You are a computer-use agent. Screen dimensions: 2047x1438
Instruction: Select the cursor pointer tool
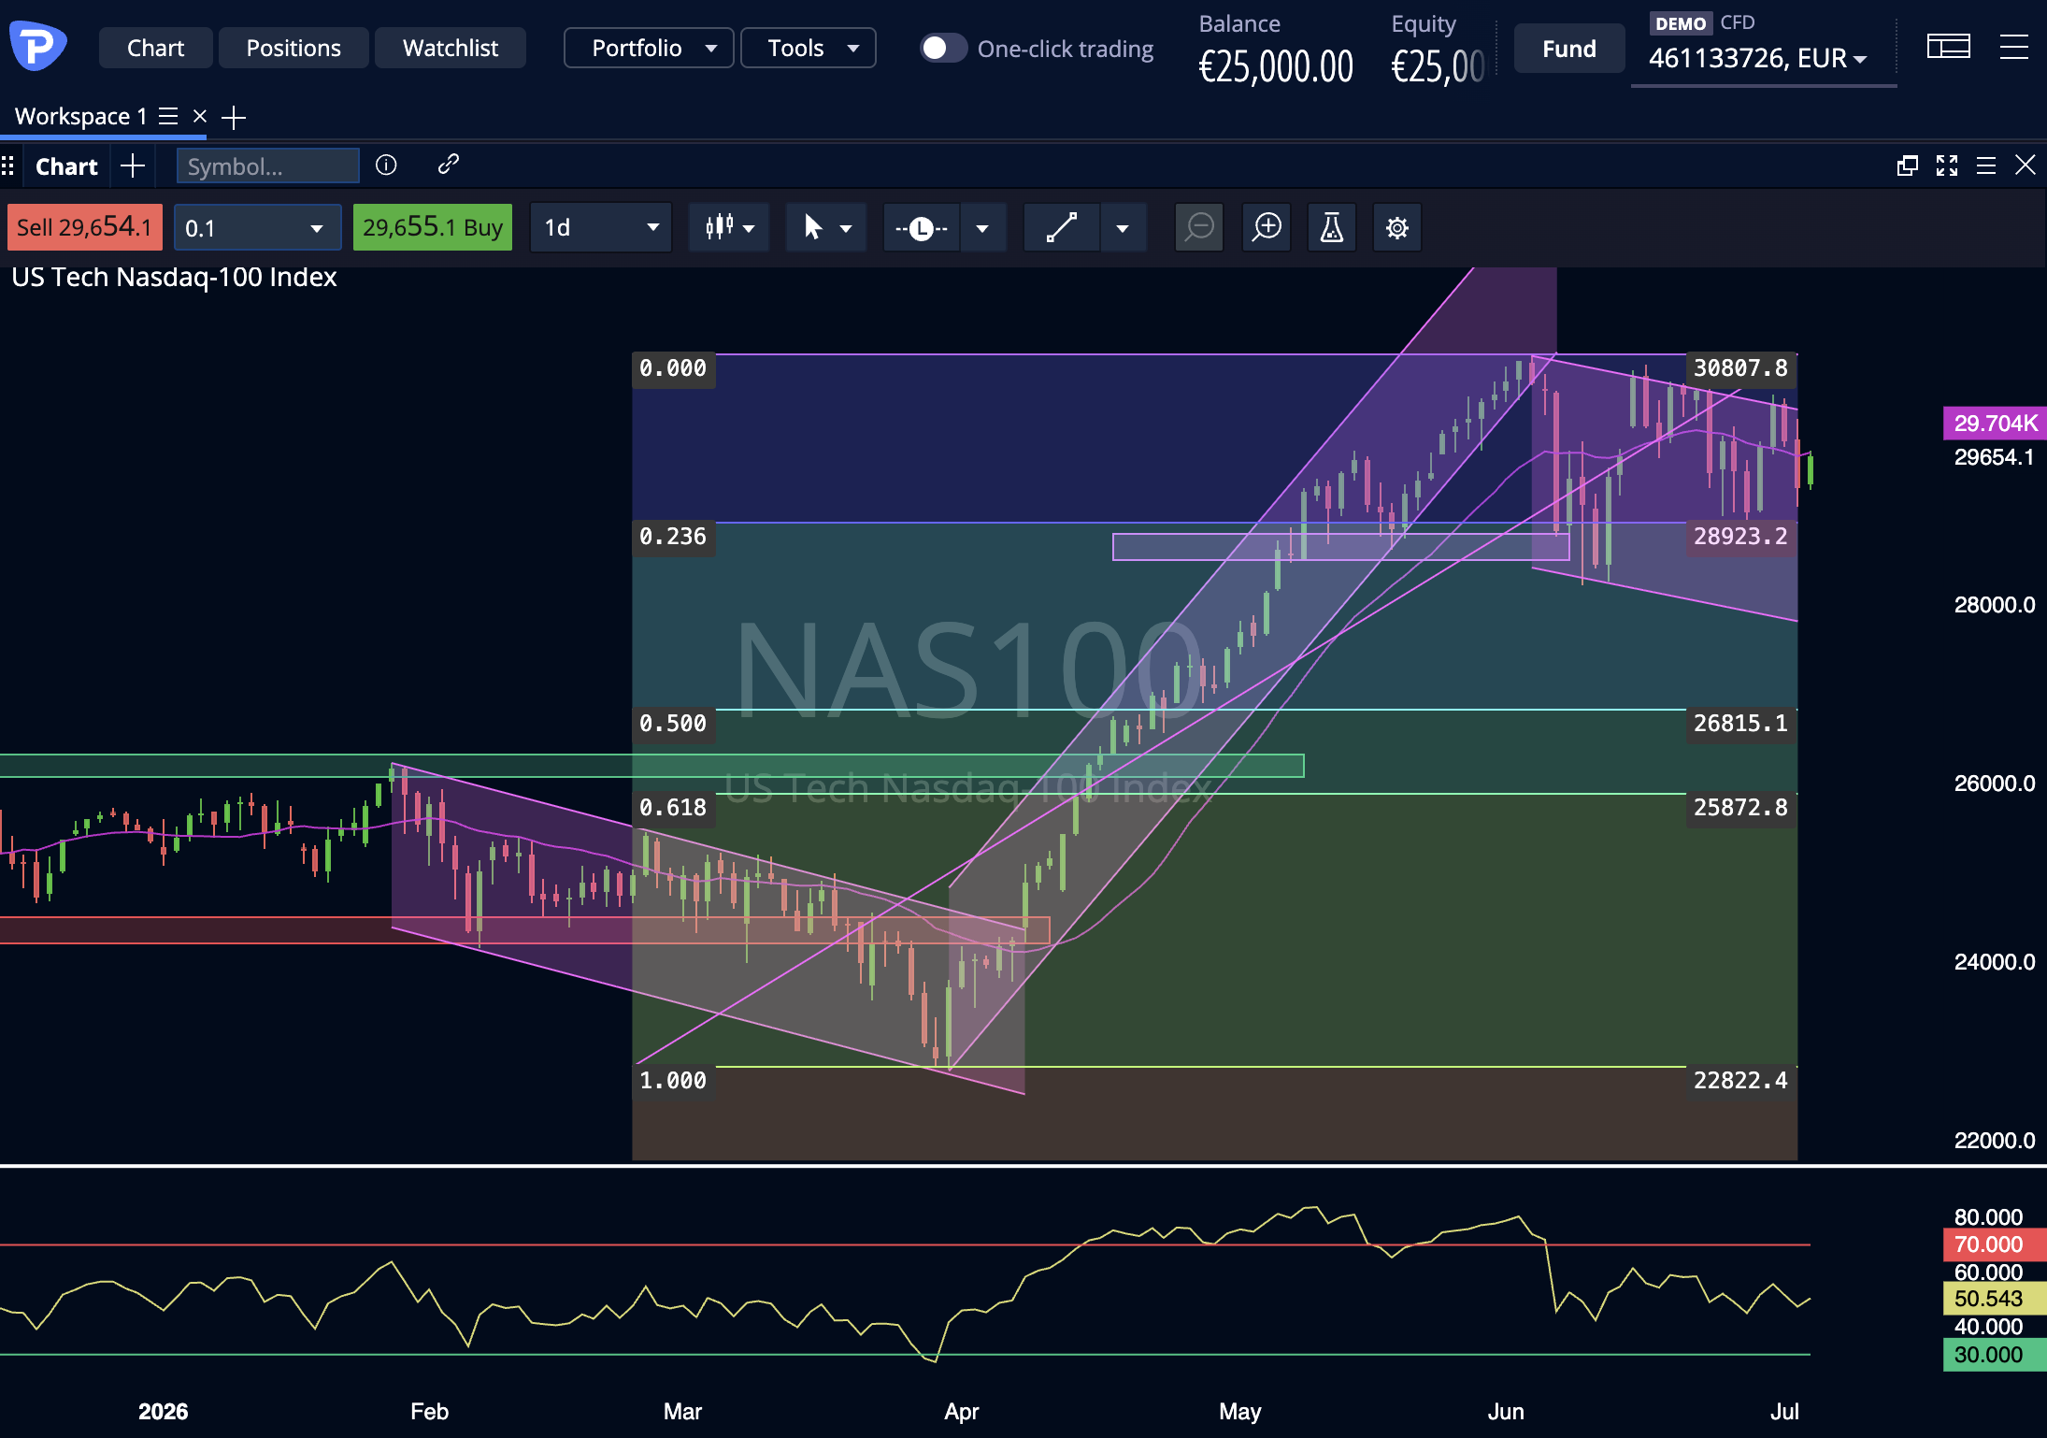pyautogui.click(x=812, y=227)
